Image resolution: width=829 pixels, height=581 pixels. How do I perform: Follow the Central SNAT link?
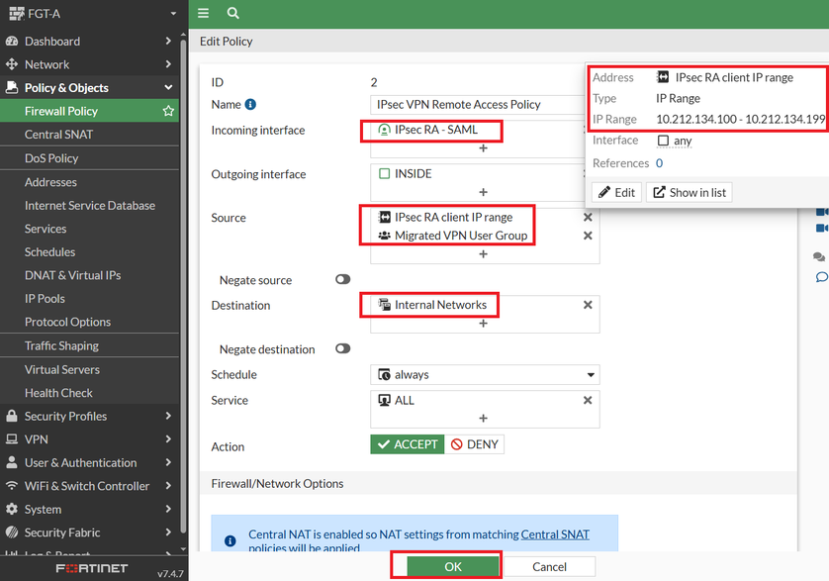point(555,534)
